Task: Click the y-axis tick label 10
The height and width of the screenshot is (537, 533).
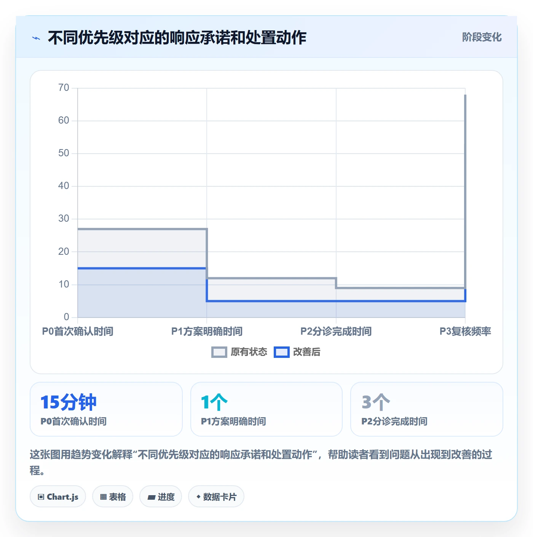Action: coord(64,284)
